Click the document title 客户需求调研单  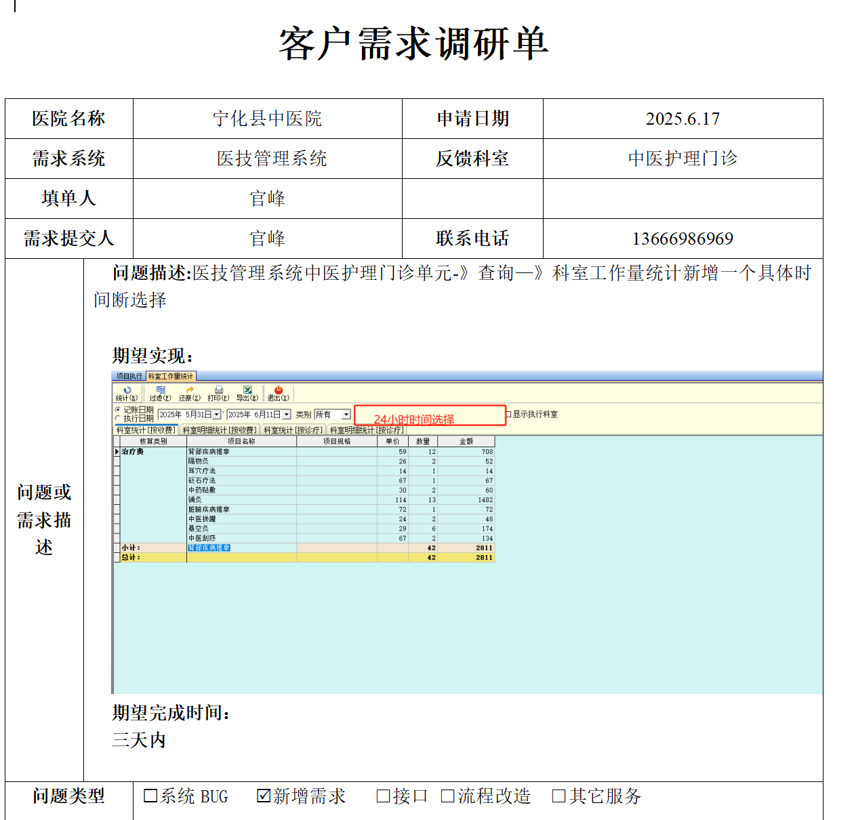click(x=413, y=44)
